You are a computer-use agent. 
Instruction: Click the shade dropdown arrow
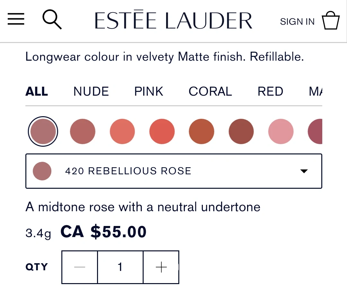[x=304, y=171]
